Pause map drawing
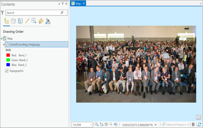The image size is (203, 128). point(193,125)
